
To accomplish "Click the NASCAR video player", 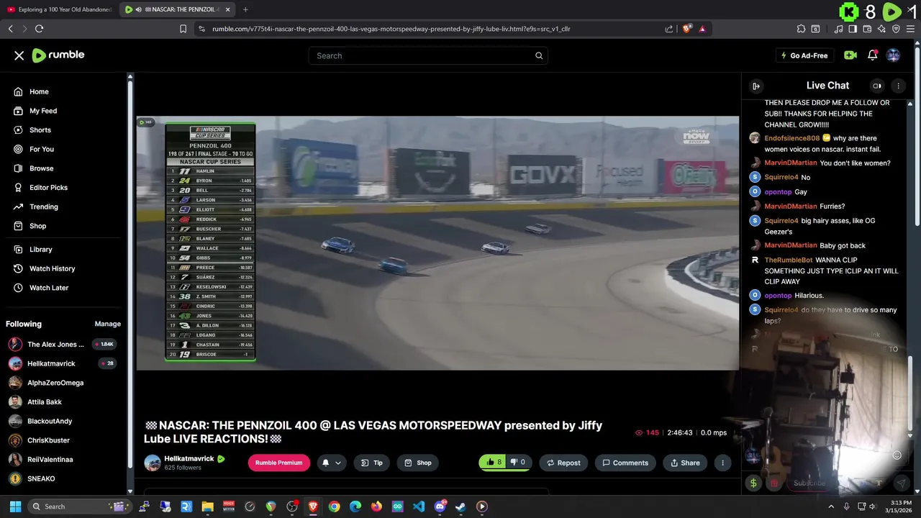I will coord(437,243).
